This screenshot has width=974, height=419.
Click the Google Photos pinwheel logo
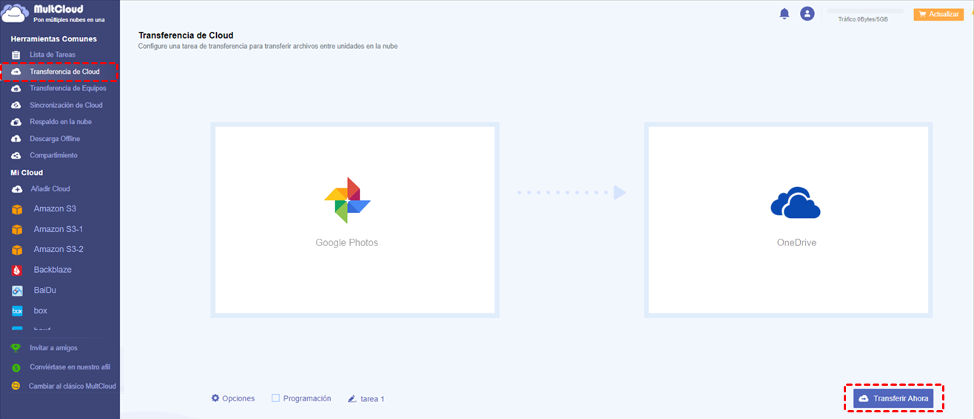click(x=347, y=200)
